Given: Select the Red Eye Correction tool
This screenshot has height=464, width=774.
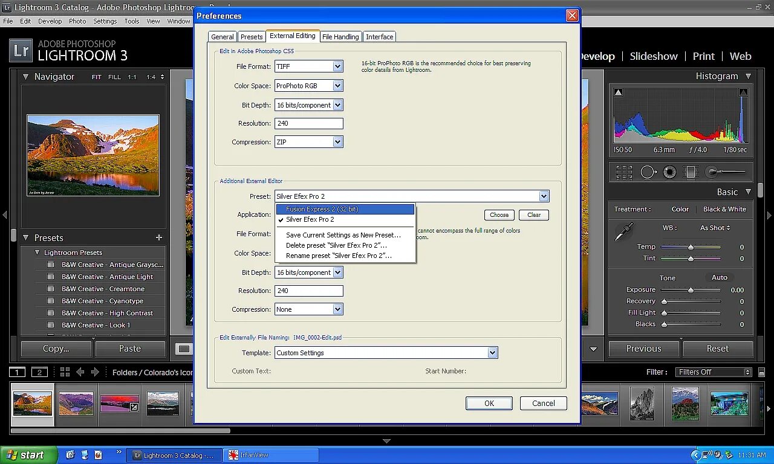Looking at the screenshot, I should coord(669,172).
